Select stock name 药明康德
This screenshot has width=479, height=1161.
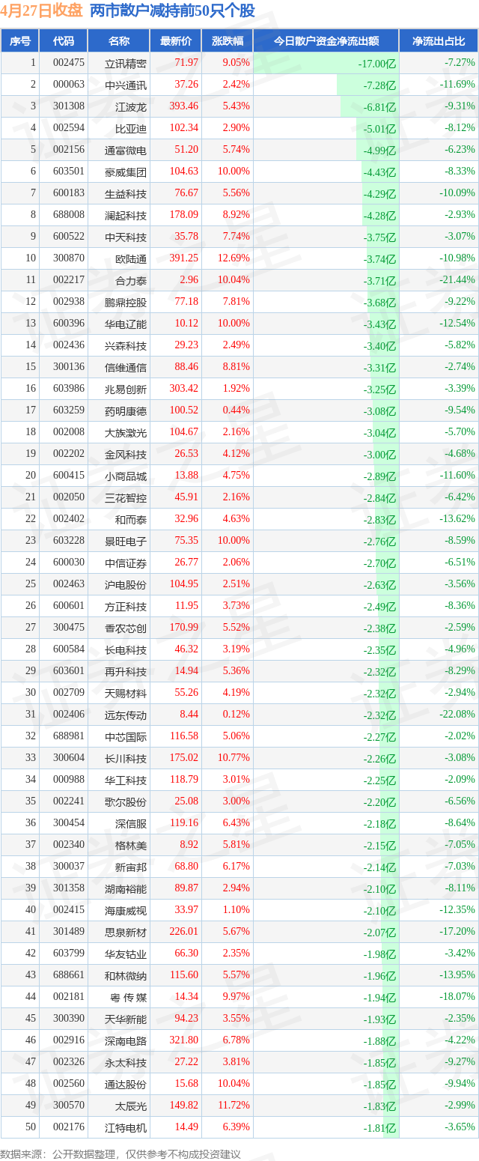[126, 410]
